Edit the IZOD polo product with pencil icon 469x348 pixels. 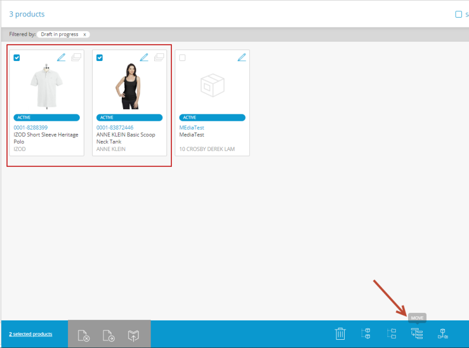(x=62, y=58)
